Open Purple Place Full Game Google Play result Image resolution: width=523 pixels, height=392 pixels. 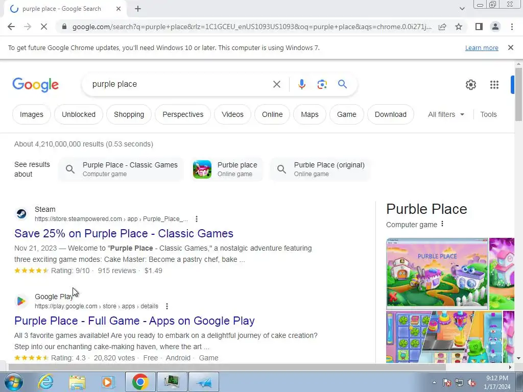(134, 321)
